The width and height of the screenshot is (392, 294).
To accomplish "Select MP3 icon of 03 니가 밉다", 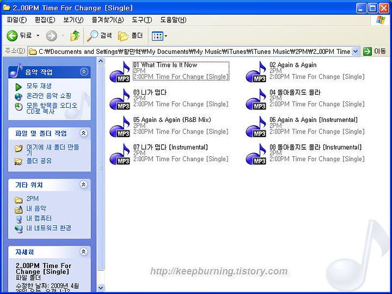I will tap(120, 99).
